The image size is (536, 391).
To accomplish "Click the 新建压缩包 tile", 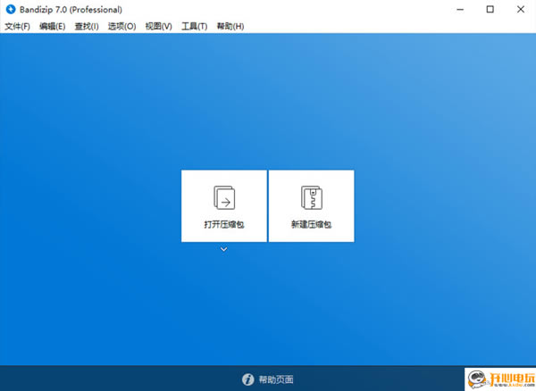I will pos(312,206).
